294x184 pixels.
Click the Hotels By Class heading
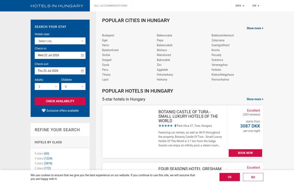pos(48,142)
